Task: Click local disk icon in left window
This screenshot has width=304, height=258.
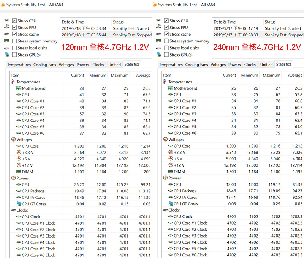Action: click(6, 48)
